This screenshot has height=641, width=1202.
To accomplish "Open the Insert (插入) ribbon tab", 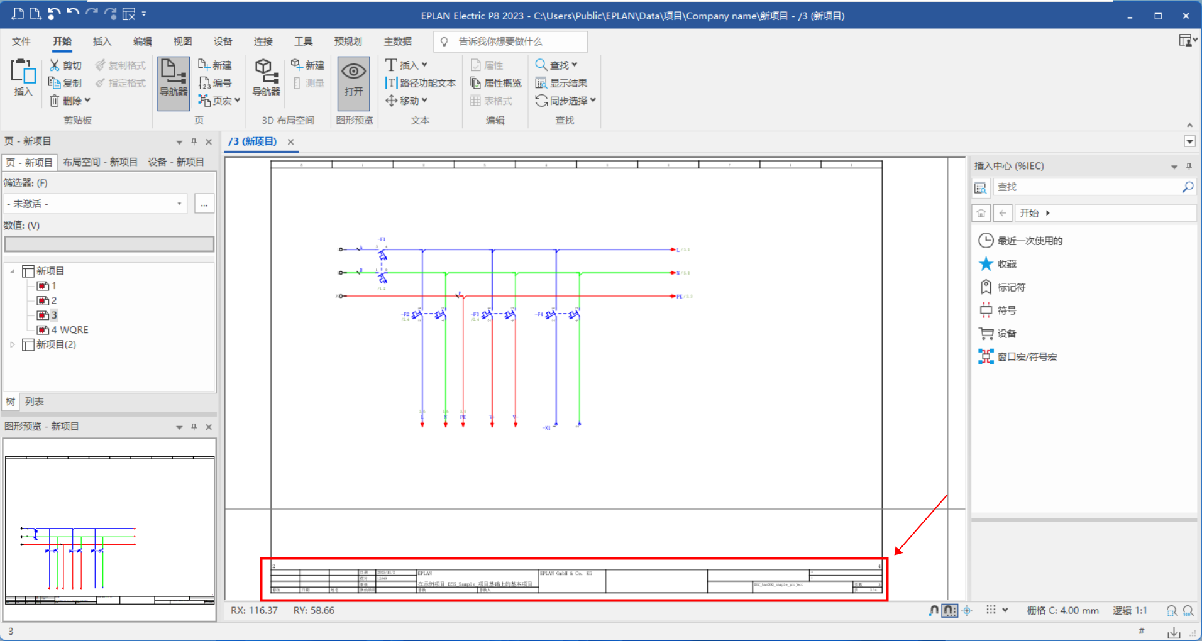I will click(102, 41).
